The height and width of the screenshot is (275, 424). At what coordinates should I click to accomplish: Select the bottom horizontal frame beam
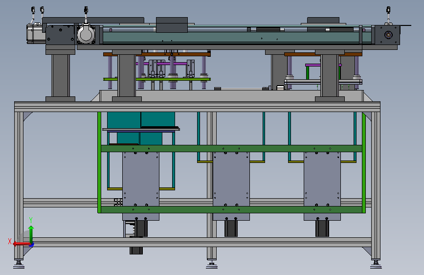point(198,242)
